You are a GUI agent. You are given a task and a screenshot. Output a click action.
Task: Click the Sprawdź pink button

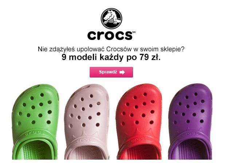click(x=111, y=72)
